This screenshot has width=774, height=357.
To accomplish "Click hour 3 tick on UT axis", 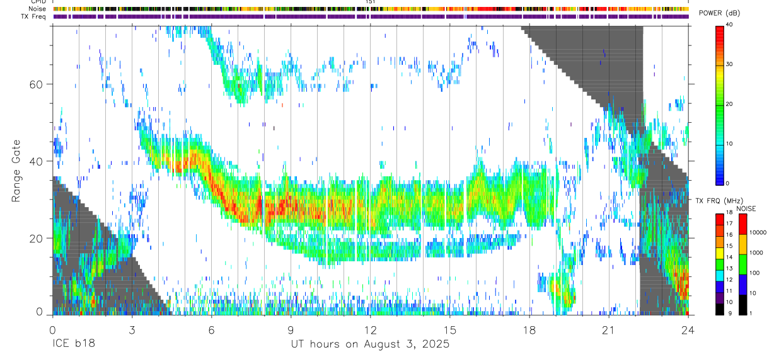I will click(x=132, y=330).
